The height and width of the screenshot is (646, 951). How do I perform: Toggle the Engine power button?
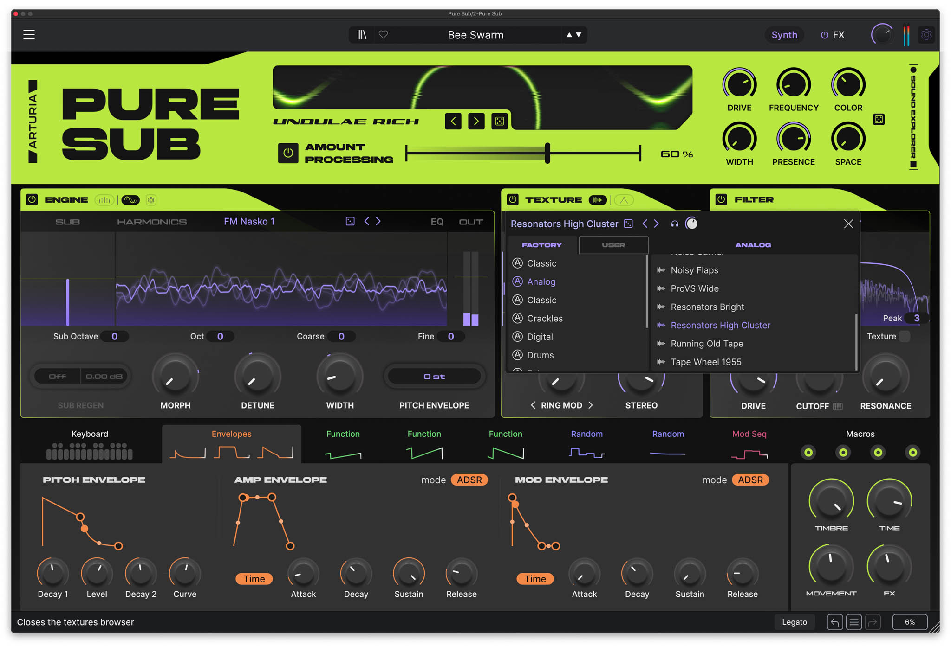coord(32,199)
